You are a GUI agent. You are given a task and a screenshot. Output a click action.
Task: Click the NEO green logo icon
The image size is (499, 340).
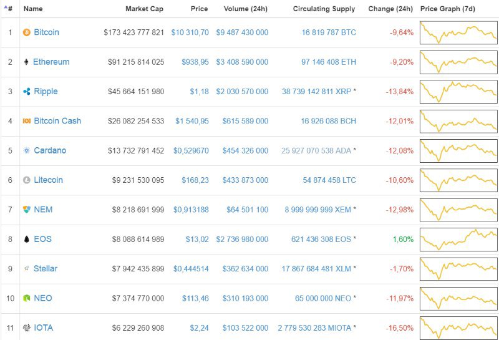26,298
